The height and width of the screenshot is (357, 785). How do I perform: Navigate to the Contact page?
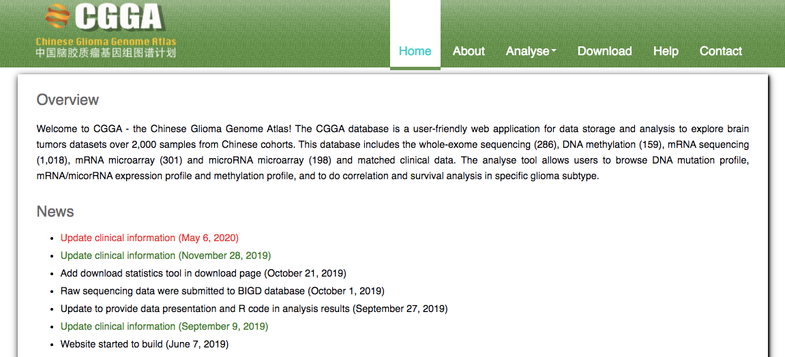tap(720, 51)
